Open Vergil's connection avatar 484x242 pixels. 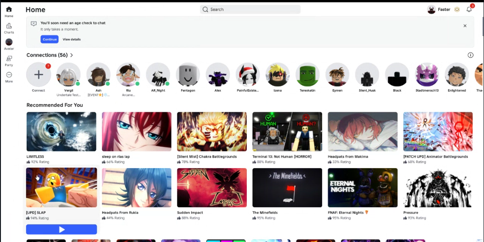pos(68,75)
